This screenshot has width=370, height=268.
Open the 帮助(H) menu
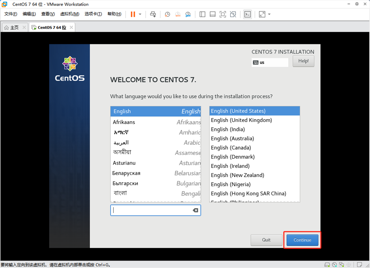[x=114, y=14]
